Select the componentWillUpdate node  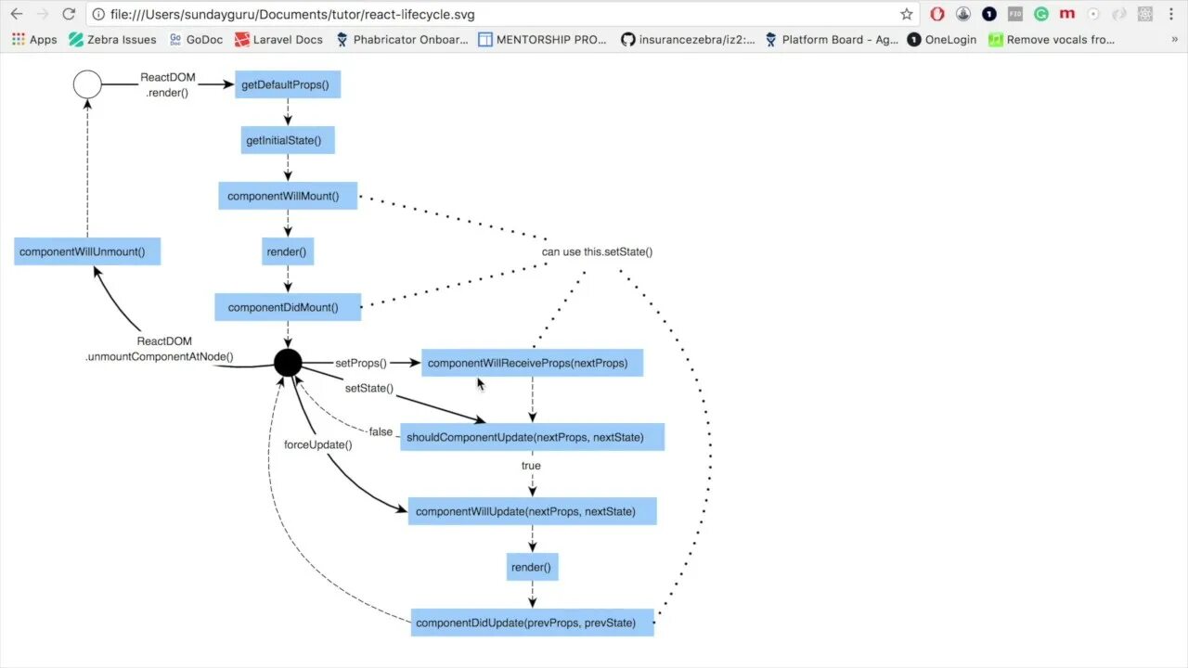click(x=532, y=511)
